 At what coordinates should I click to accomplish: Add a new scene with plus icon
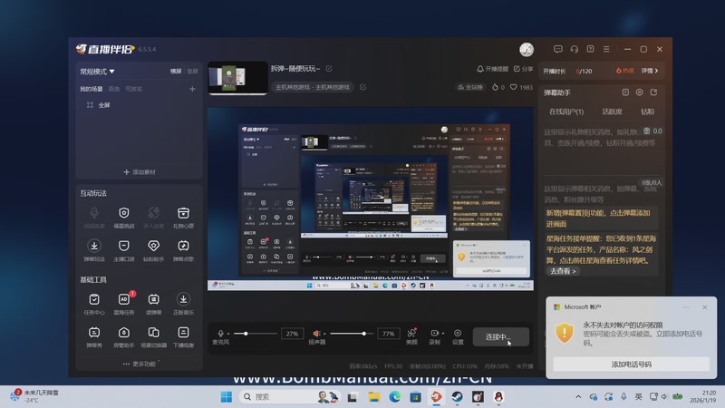coord(192,89)
